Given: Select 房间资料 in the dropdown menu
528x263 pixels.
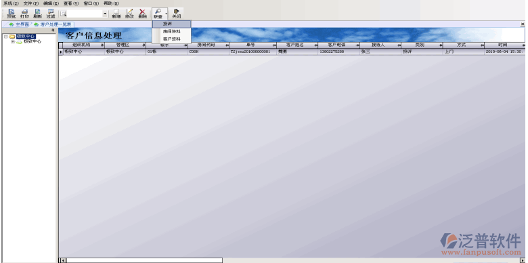Looking at the screenshot, I should [172, 31].
